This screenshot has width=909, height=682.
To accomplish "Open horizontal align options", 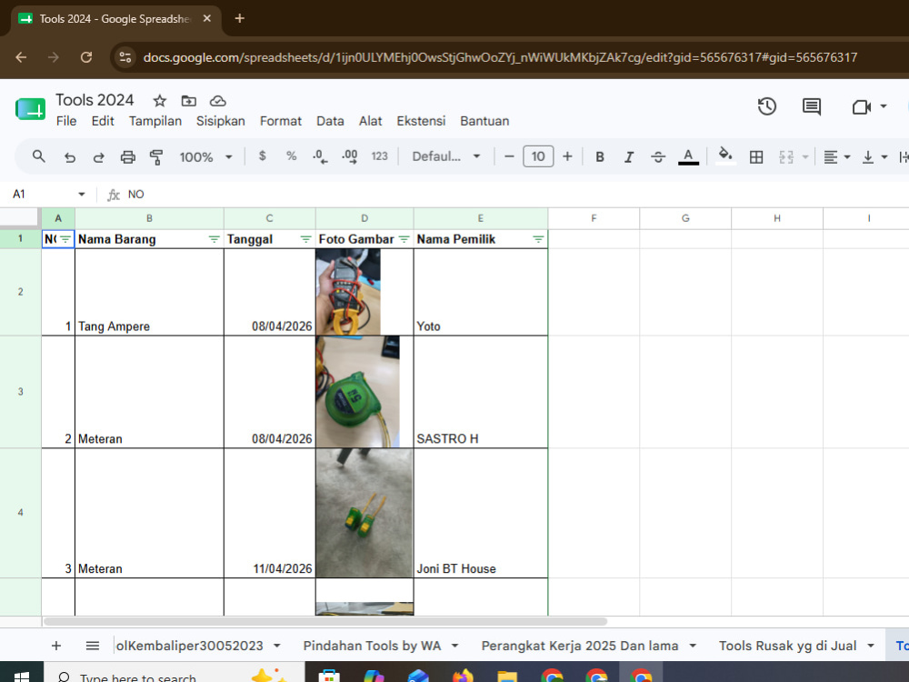I will pos(836,157).
